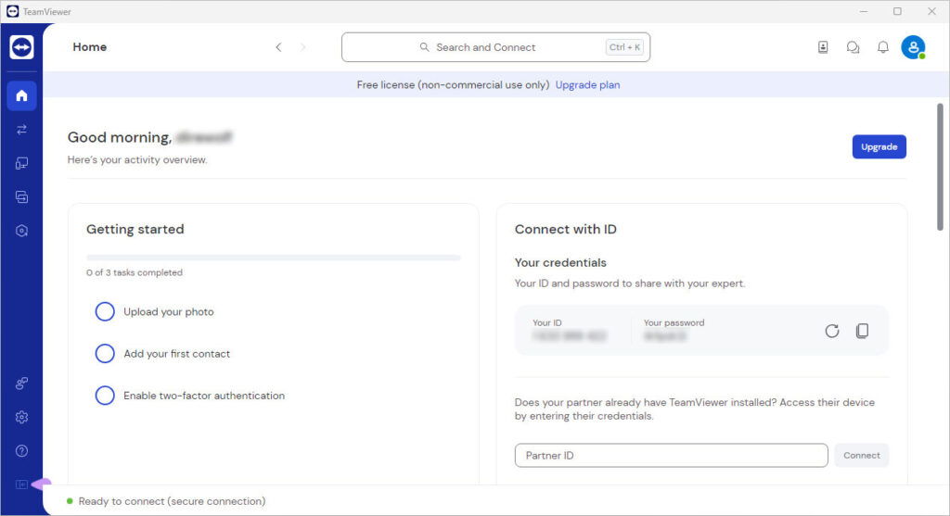Click the Upgrade plan link
Screen dimensions: 950x516
tap(587, 84)
